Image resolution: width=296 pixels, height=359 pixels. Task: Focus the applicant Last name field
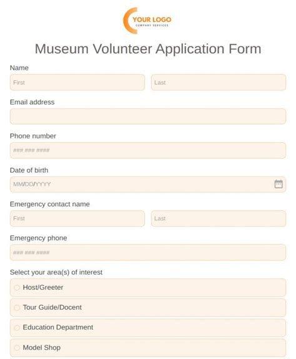(x=219, y=82)
